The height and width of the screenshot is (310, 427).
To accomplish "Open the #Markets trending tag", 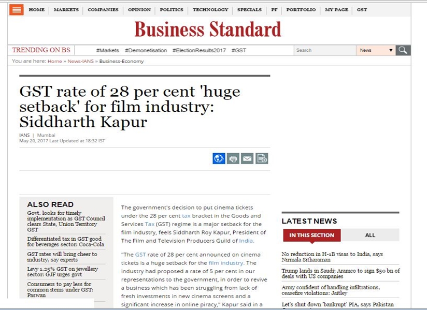I will [x=108, y=50].
